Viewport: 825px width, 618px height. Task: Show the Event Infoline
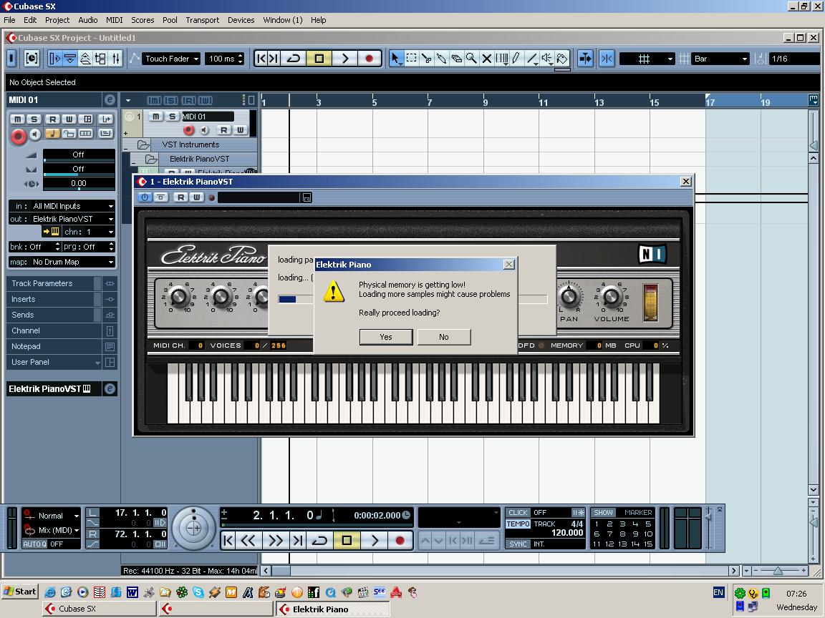[x=70, y=59]
